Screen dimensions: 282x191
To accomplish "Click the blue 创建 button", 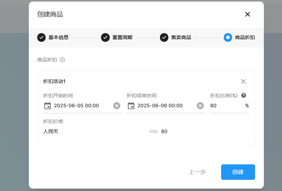I will coord(238,172).
